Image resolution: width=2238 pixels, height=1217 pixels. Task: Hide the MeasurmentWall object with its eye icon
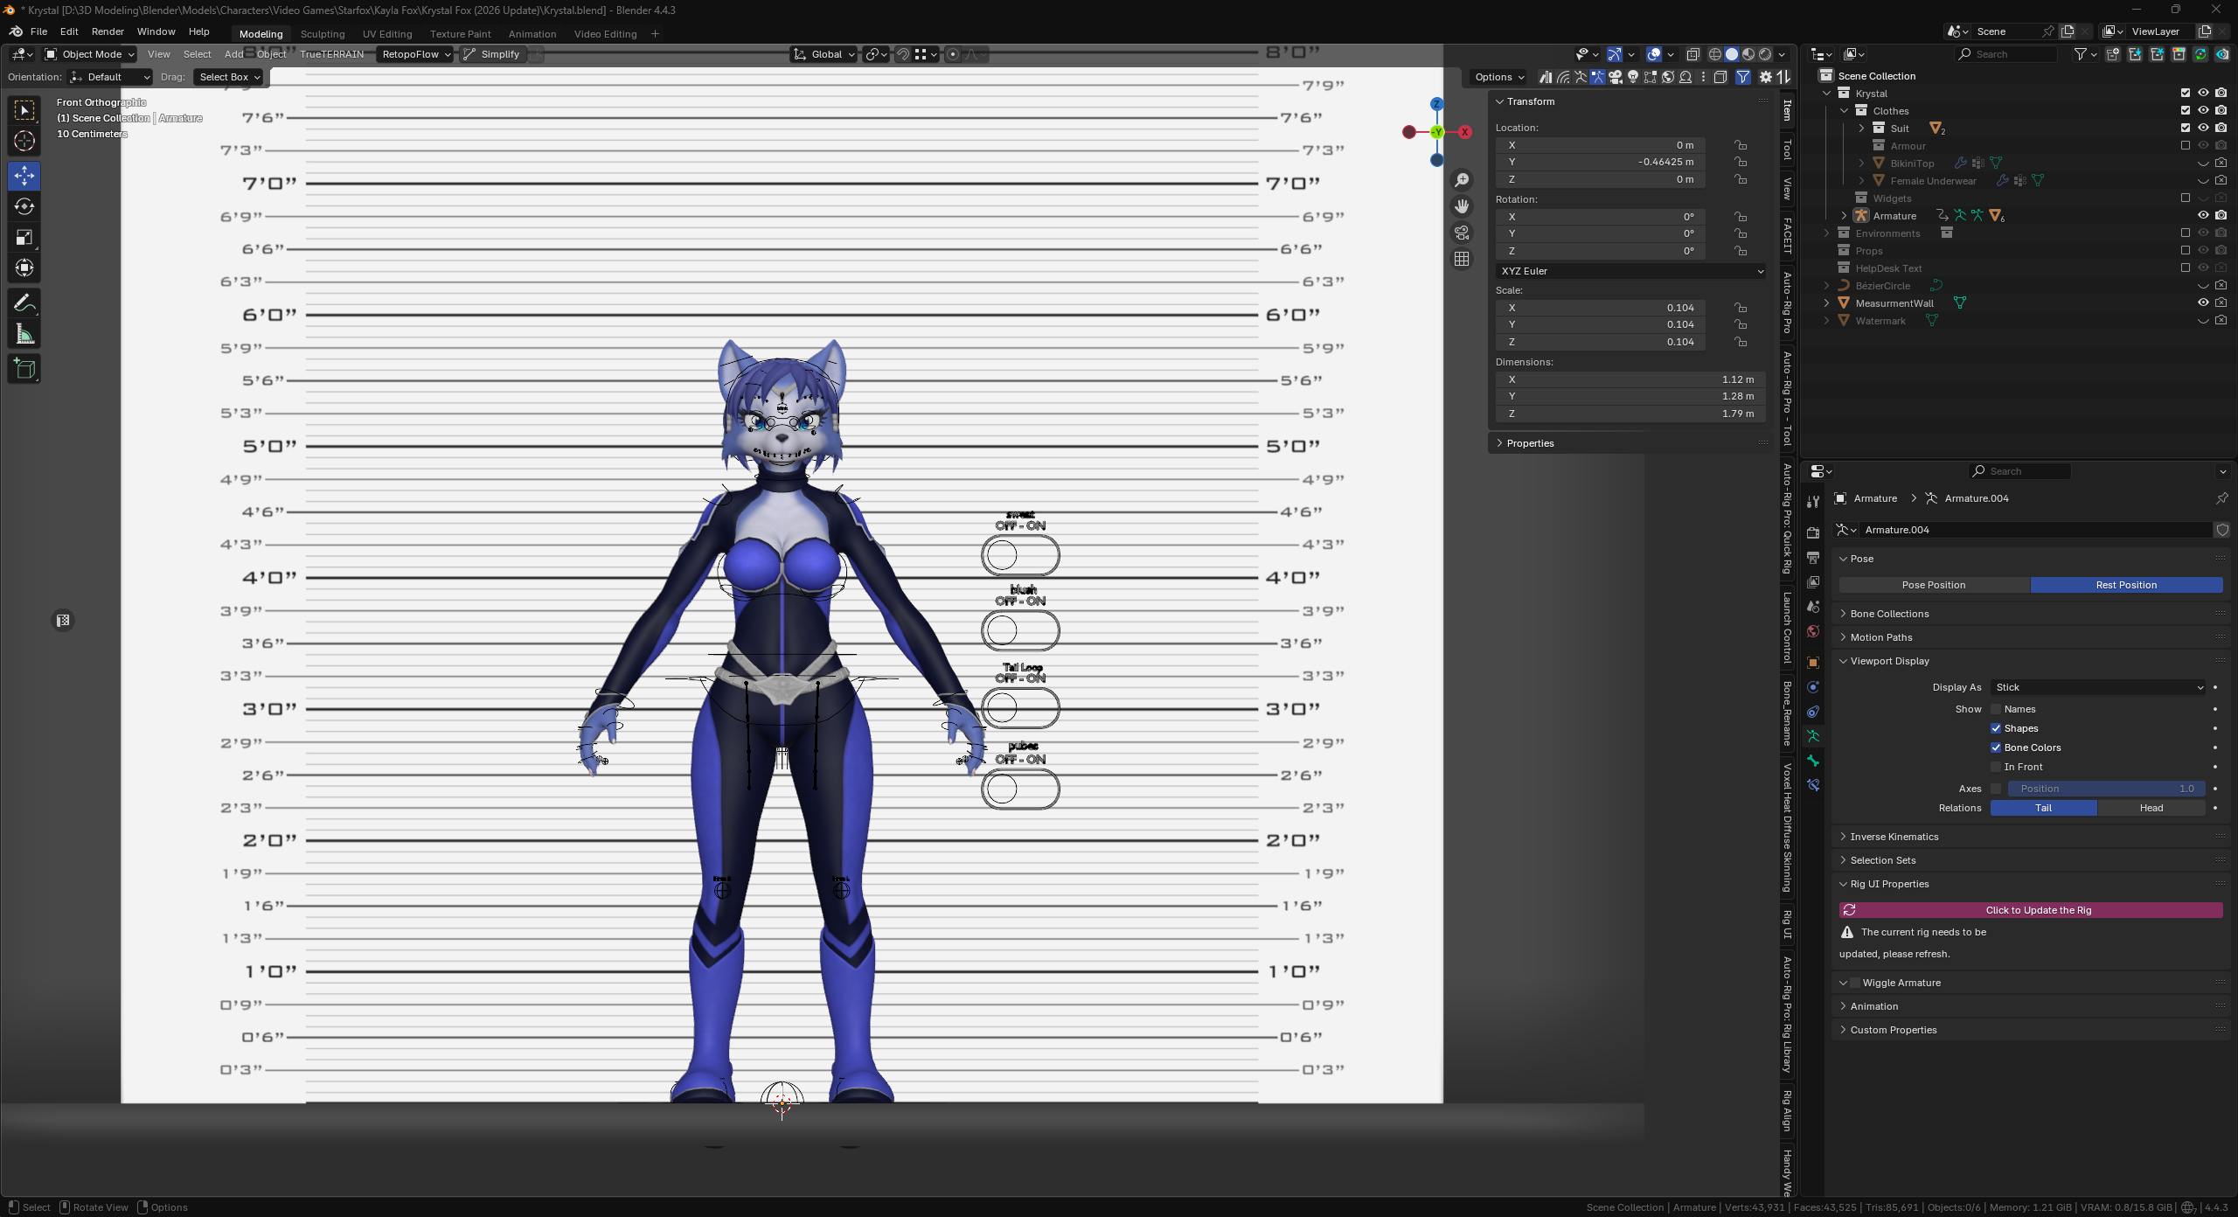pos(2203,303)
